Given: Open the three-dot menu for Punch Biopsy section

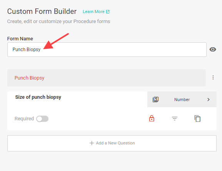Looking at the screenshot, I should click(x=213, y=78).
